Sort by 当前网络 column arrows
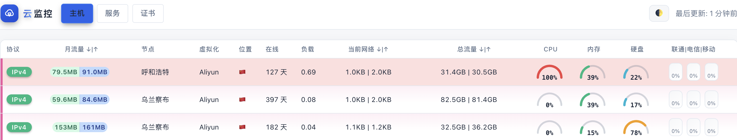The image size is (737, 140). coord(382,49)
